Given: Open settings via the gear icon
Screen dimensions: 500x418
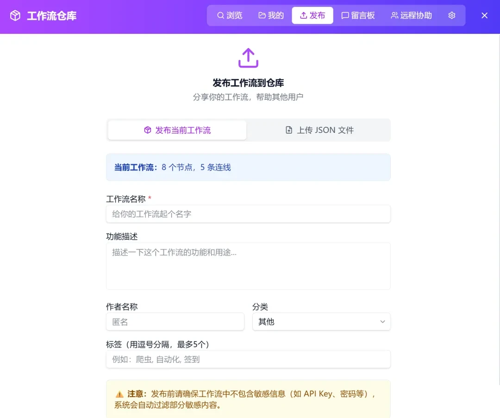Looking at the screenshot, I should pyautogui.click(x=451, y=15).
